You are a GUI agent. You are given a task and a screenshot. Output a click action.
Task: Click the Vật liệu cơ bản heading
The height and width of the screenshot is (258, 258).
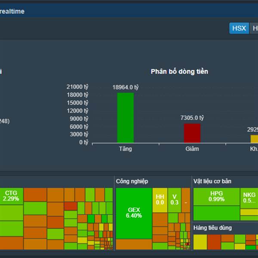212,181
